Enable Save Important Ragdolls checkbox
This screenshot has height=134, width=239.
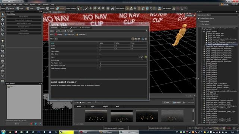(x=100, y=68)
